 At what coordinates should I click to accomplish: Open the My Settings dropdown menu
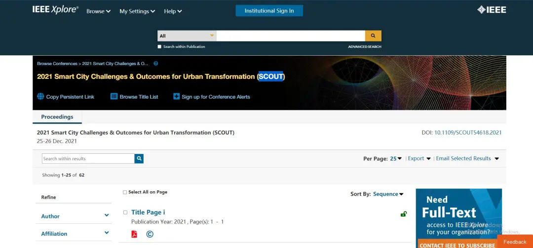137,11
